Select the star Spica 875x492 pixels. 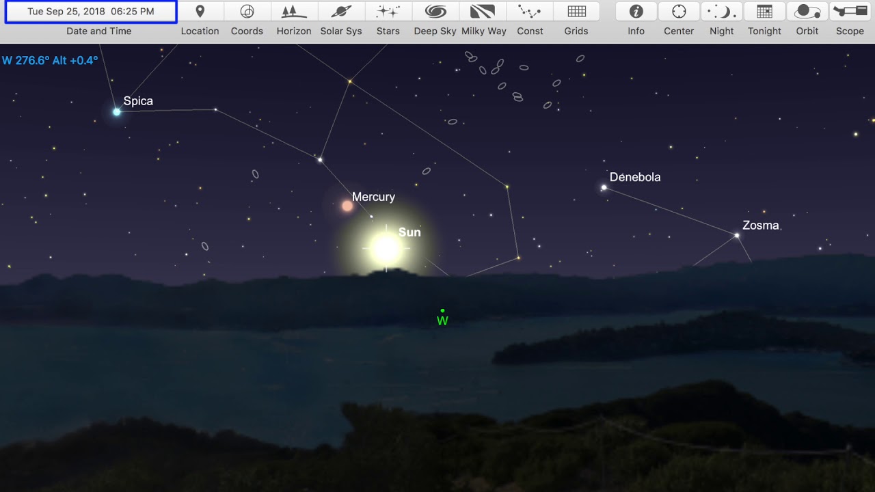point(117,111)
